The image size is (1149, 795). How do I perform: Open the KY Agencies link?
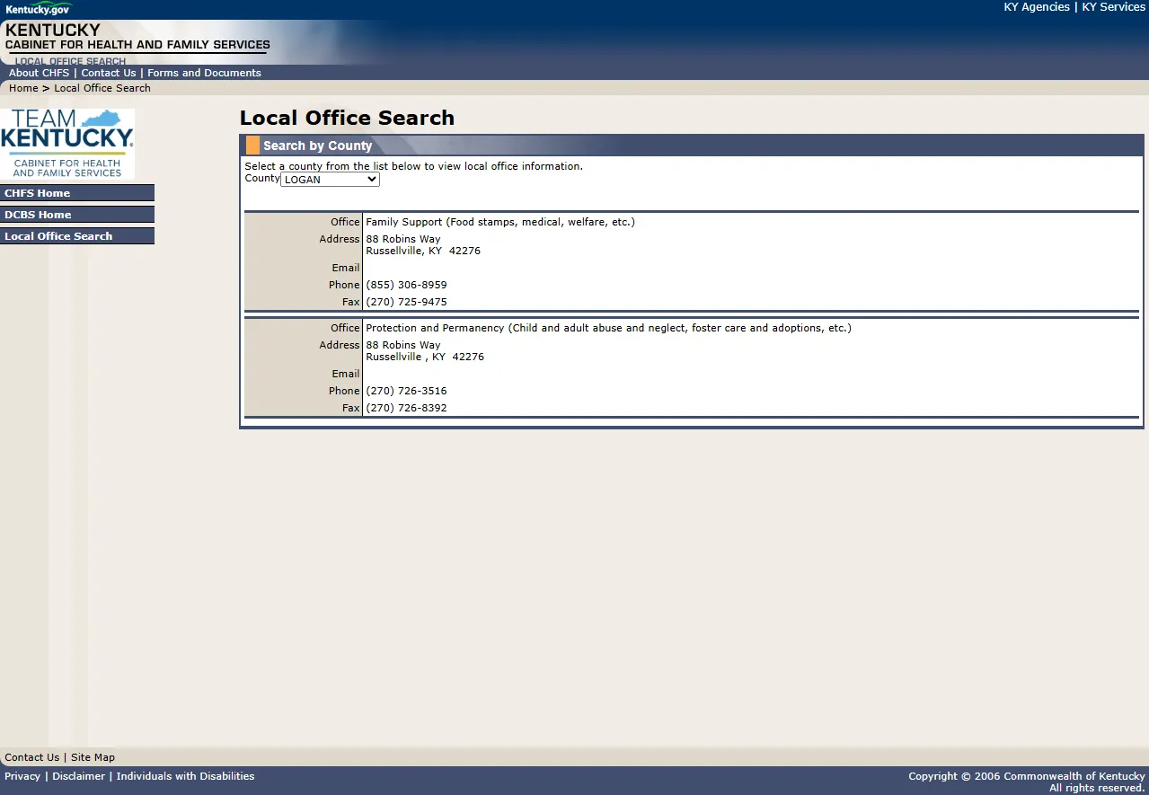click(1037, 7)
